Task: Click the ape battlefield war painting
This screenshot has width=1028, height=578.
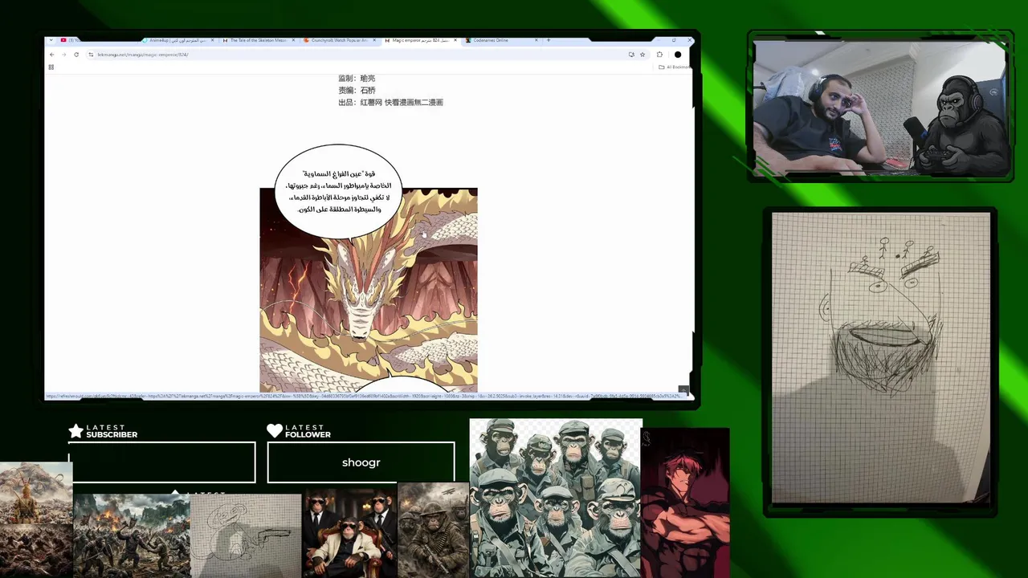Action: pyautogui.click(x=132, y=535)
